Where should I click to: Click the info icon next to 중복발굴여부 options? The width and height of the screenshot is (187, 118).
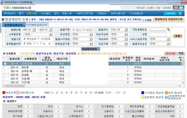tap(50, 44)
